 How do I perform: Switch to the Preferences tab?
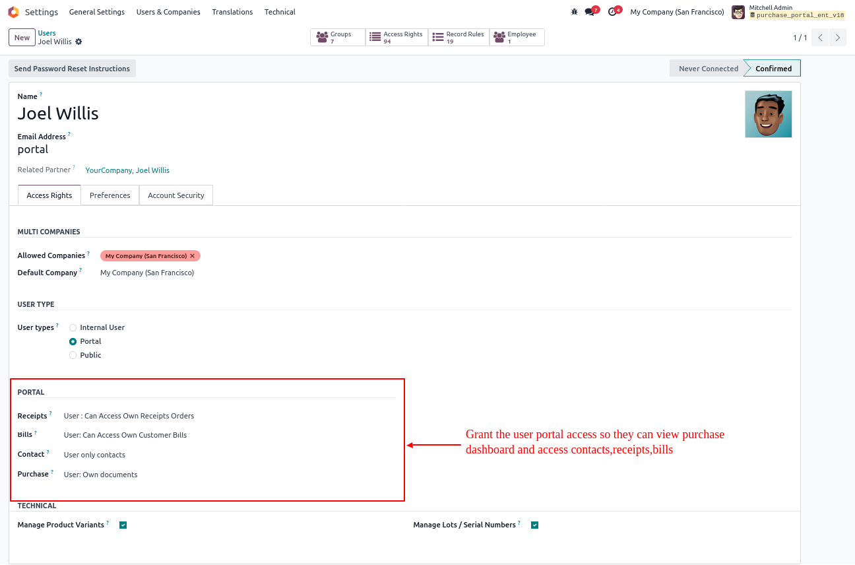coord(110,195)
